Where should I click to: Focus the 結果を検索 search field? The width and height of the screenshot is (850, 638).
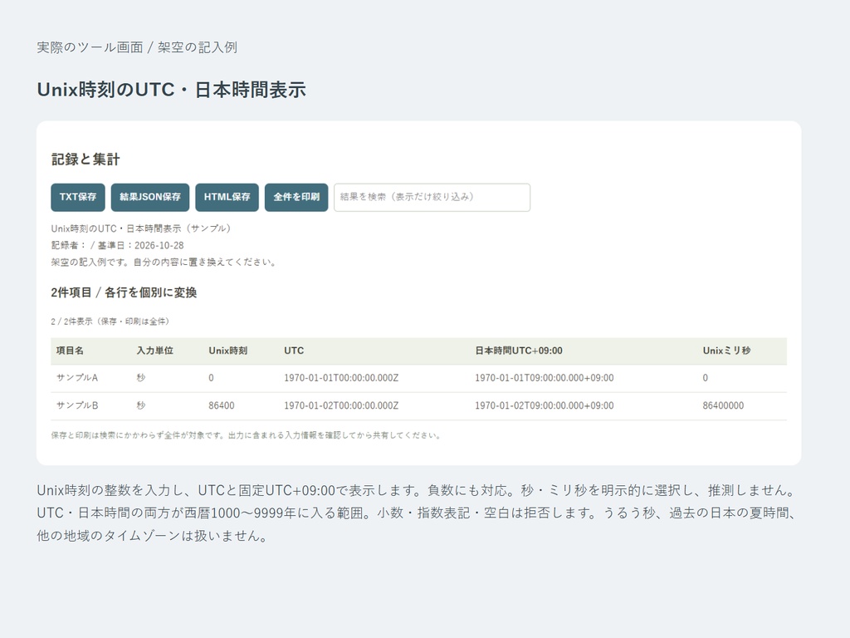(432, 198)
